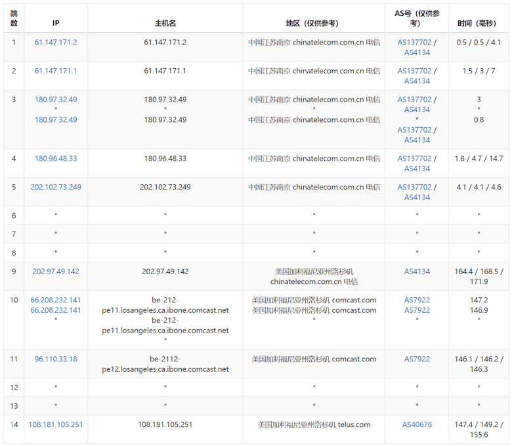The image size is (512, 446).
Task: Click the 108.181.105.251 hostname text cell
Action: (165, 424)
